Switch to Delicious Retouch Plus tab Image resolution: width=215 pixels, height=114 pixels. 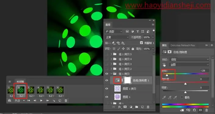pyautogui.click(x=182, y=45)
